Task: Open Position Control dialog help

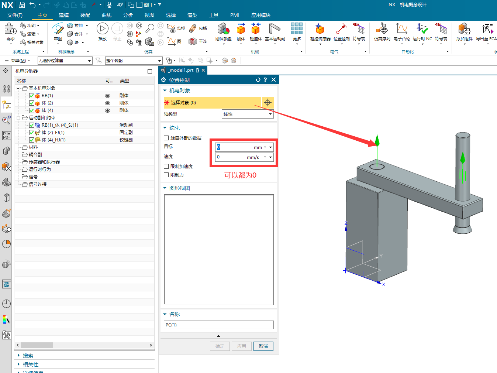Action: click(x=265, y=80)
